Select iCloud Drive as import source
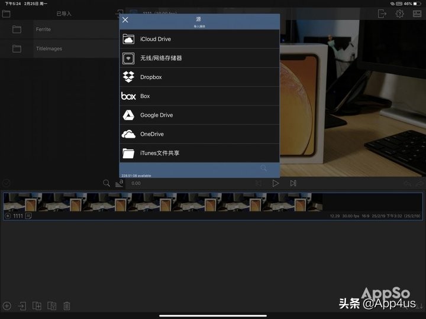Viewport: 426px width, 319px height. tap(199, 39)
